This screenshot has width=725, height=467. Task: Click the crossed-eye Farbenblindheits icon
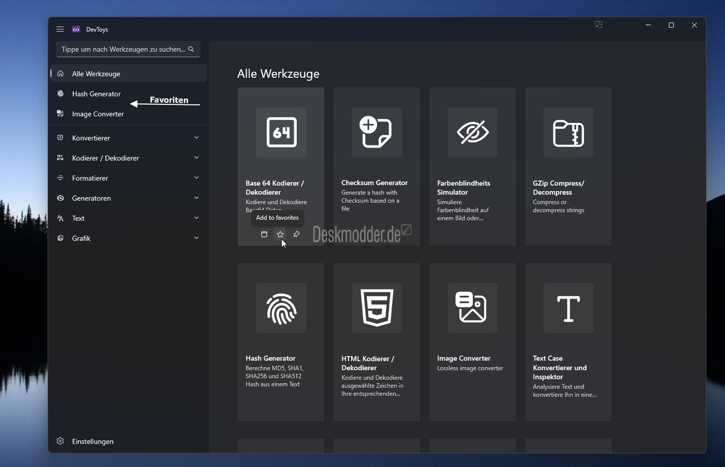(473, 132)
